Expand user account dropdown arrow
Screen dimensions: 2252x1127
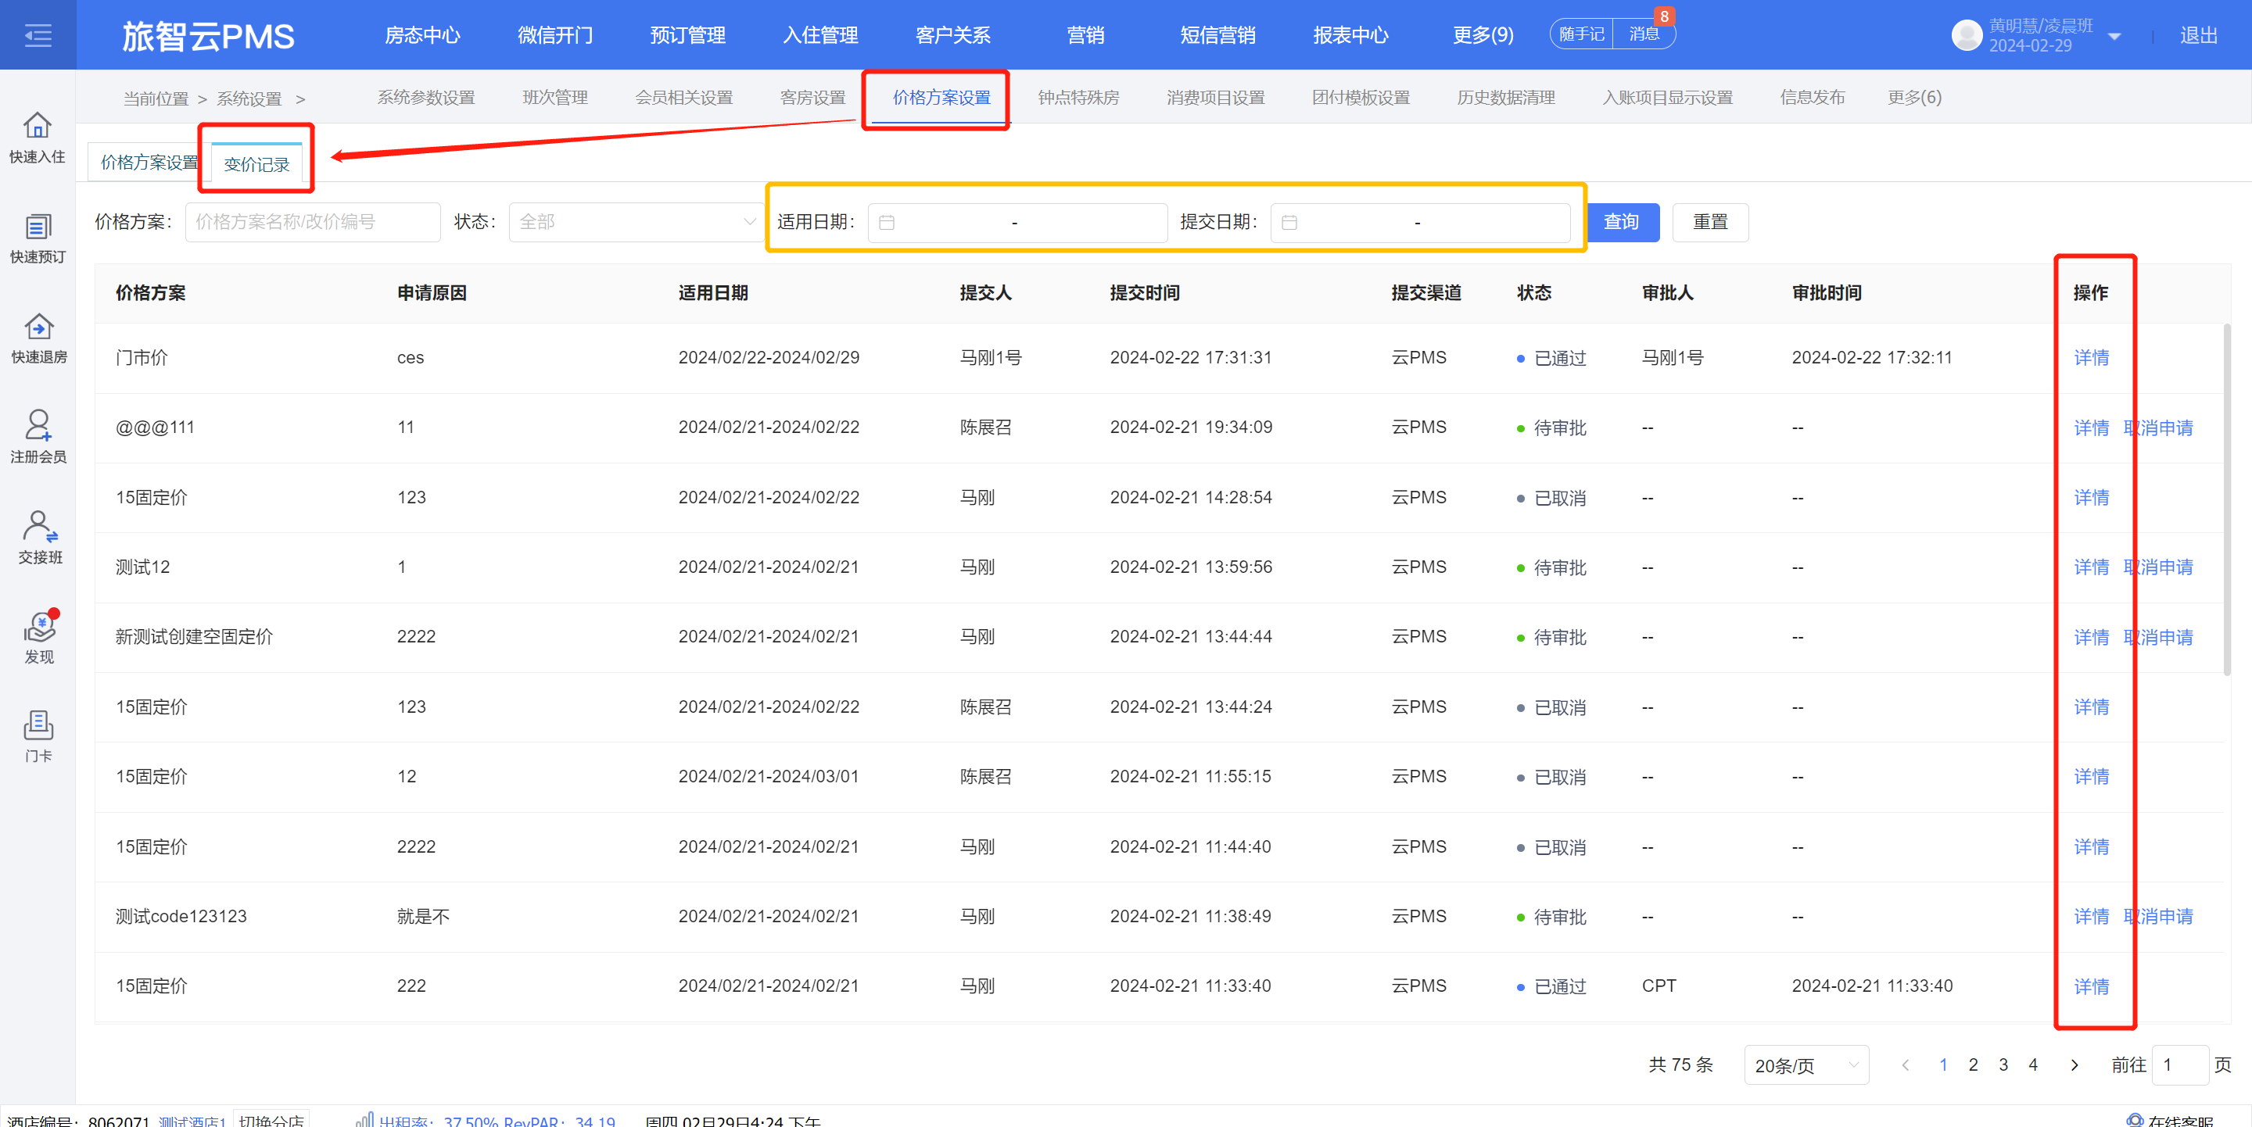[x=2114, y=37]
